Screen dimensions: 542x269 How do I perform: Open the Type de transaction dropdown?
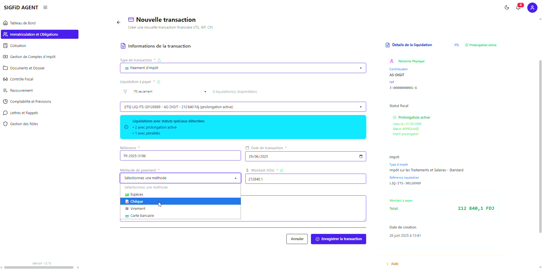243,68
